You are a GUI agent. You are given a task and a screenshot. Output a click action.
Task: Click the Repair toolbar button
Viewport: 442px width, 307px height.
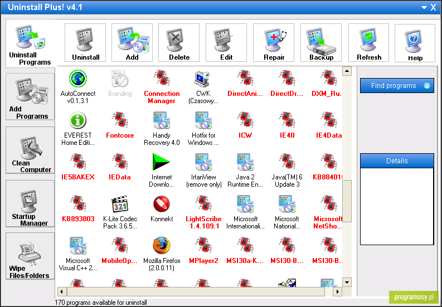pos(274,42)
